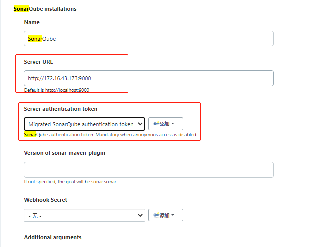The width and height of the screenshot is (328, 247).
Task: Expand the Webhook Secret dropdown showing 无
Action: point(84,215)
